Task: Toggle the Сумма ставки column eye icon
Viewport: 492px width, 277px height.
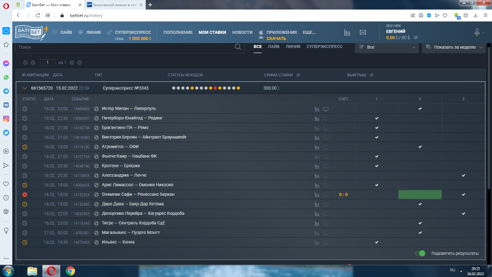Action: point(298,74)
